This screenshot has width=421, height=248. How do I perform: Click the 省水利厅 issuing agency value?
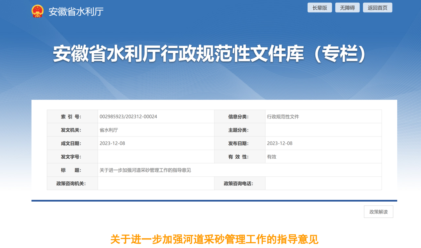click(x=109, y=130)
